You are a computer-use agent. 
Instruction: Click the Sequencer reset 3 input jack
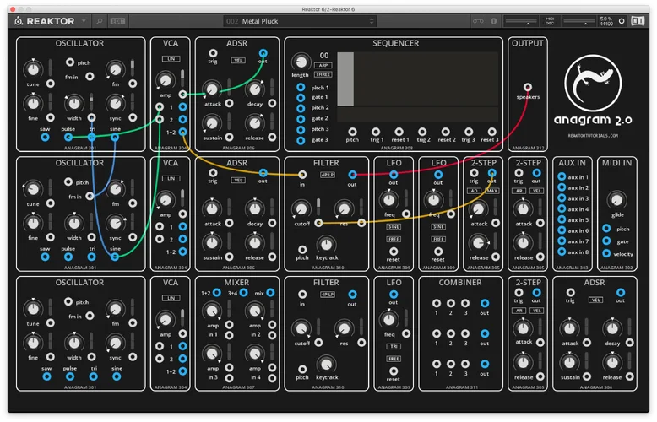pos(492,132)
